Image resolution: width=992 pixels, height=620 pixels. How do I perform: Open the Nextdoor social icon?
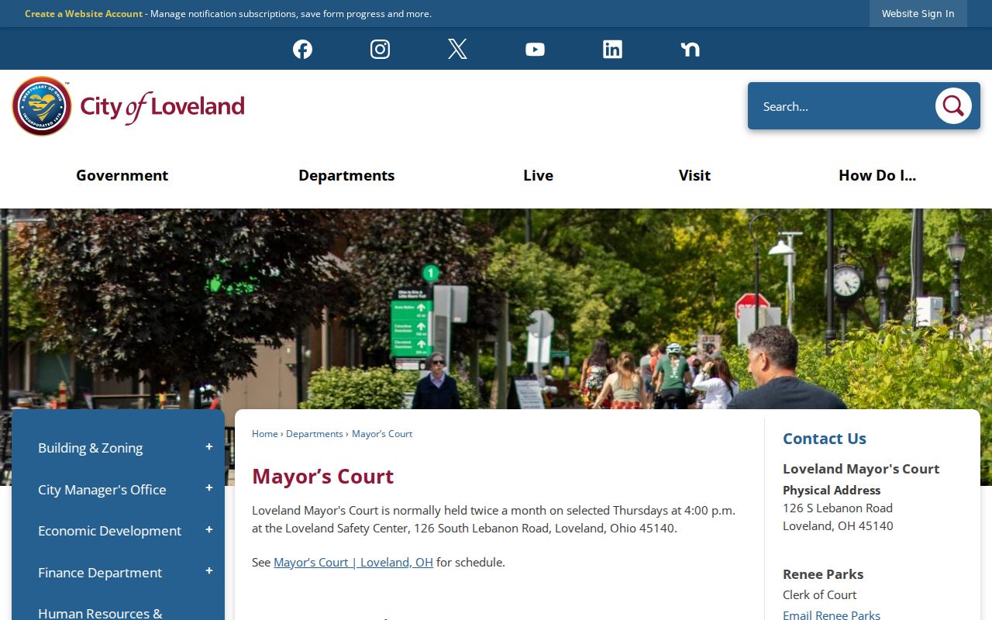click(x=690, y=49)
